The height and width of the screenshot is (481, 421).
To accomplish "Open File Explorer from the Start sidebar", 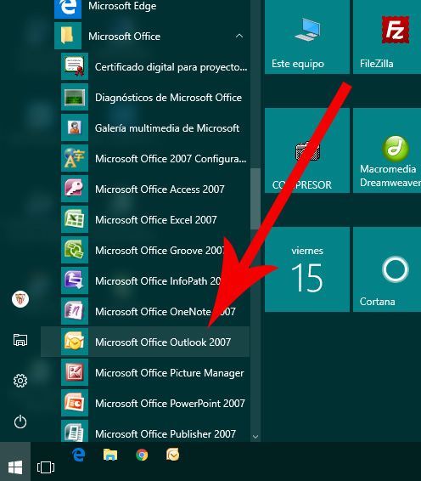I will [20, 340].
